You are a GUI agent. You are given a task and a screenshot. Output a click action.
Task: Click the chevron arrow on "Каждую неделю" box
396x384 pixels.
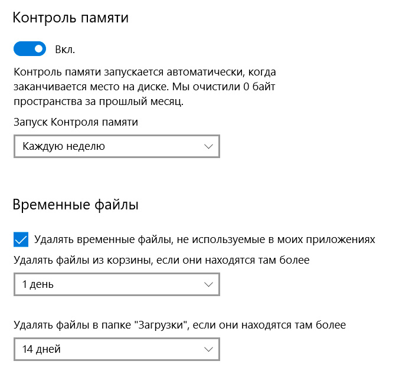tap(208, 146)
